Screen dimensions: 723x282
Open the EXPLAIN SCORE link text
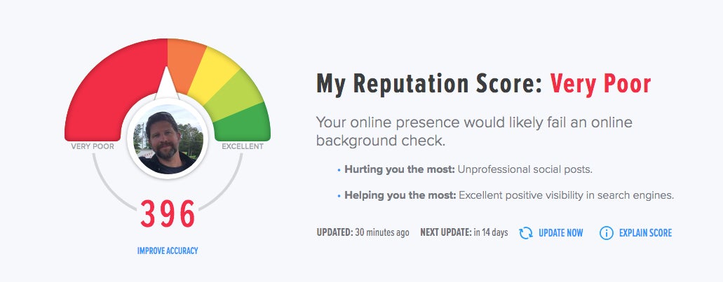(646, 233)
